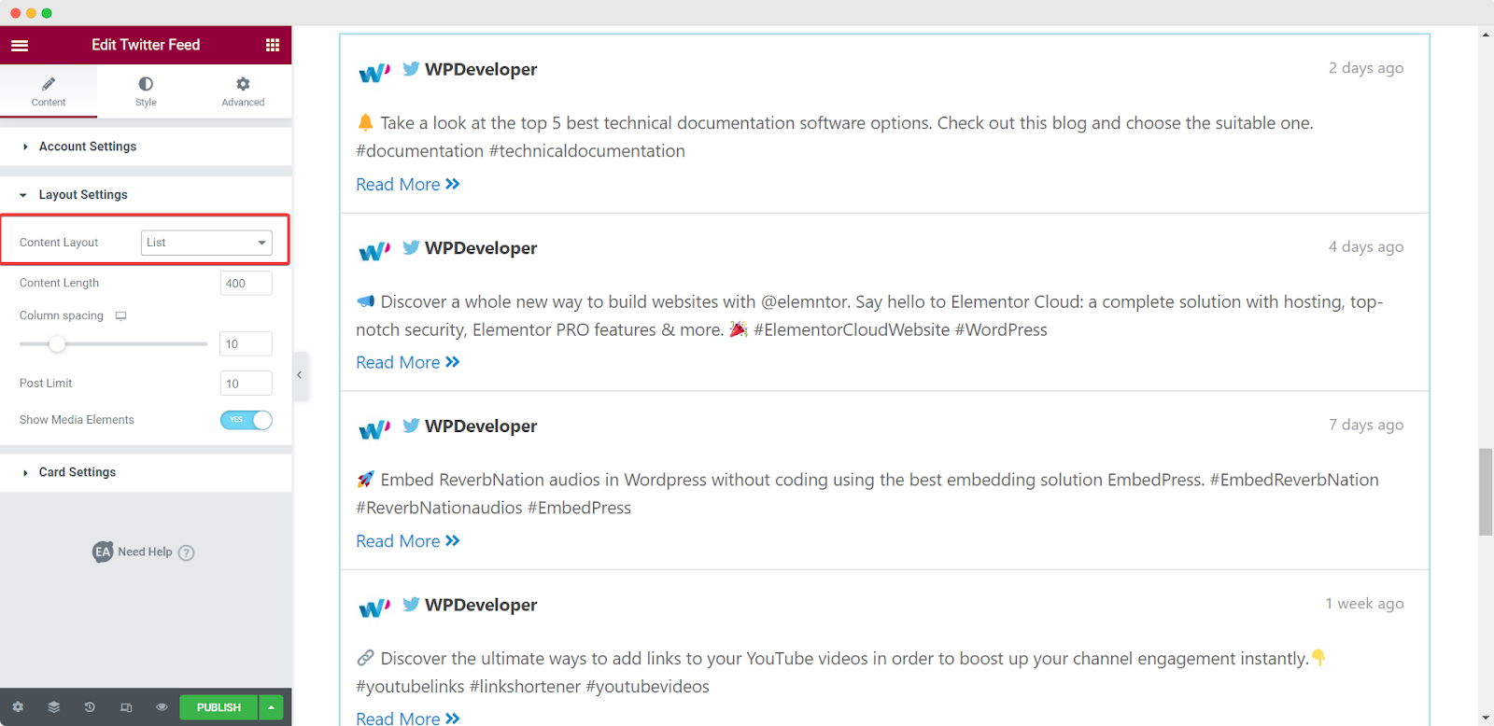Open page settings gear icon
Viewport: 1494px width, 726px height.
18,707
